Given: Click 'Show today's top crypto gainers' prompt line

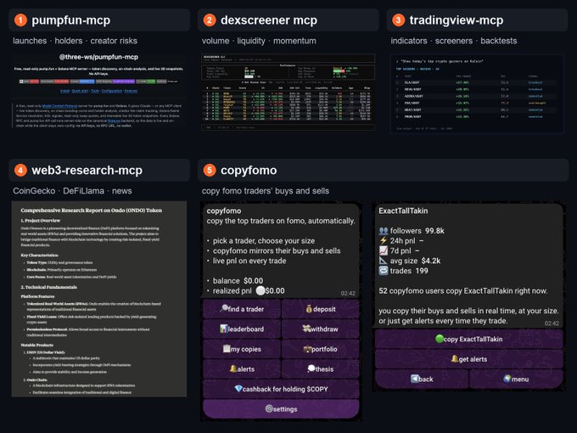Looking at the screenshot, I should [x=441, y=61].
